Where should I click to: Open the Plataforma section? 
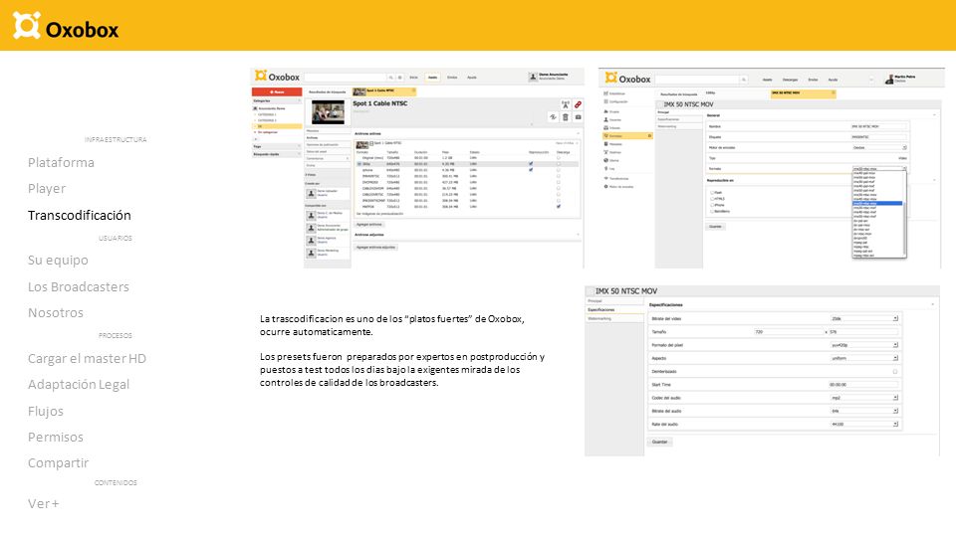pyautogui.click(x=61, y=162)
